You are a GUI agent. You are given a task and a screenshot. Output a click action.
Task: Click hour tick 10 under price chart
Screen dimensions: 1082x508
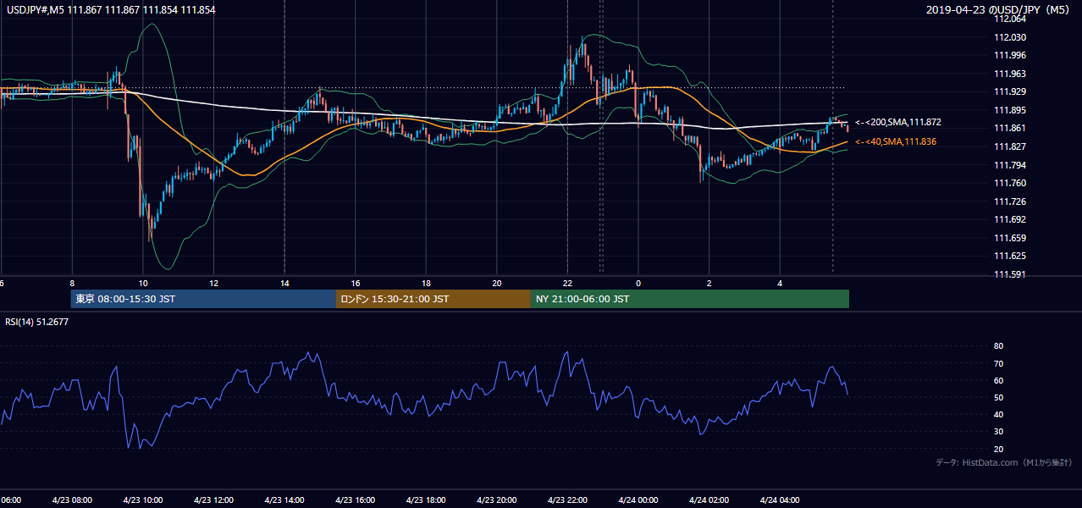click(143, 284)
